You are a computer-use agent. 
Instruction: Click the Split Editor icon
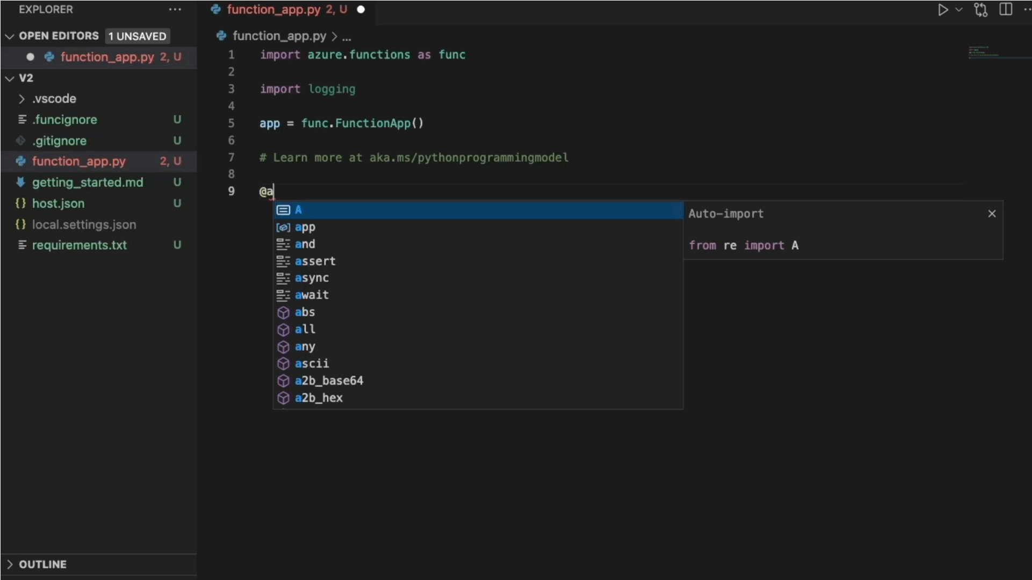click(x=1006, y=9)
